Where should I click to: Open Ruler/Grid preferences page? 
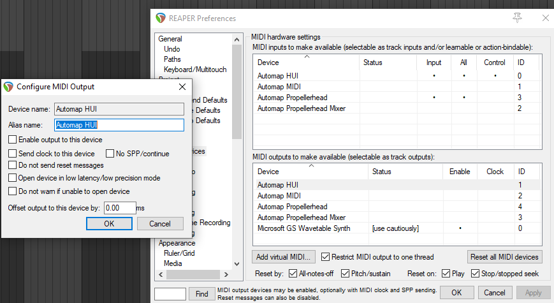tap(179, 253)
